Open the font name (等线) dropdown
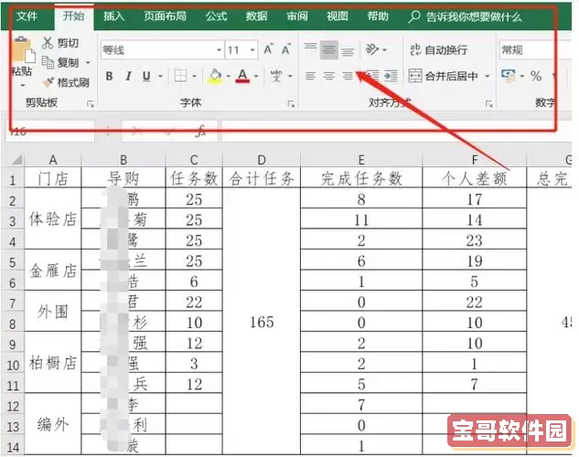This screenshot has width=579, height=457. coord(219,49)
